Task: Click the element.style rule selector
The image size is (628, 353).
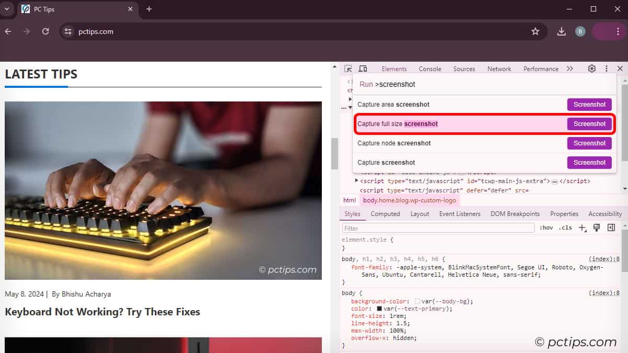Action: [364, 240]
